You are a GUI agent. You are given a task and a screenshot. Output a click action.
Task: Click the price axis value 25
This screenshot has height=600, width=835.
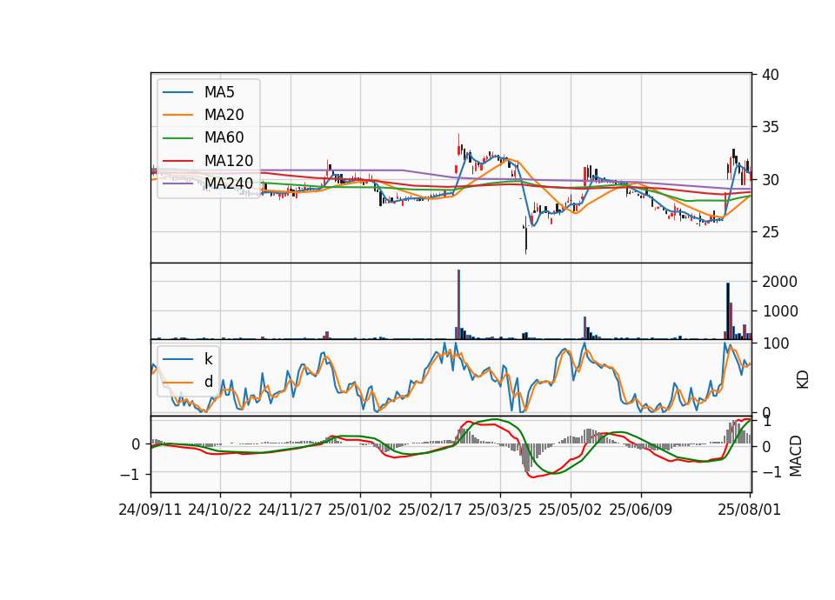771,232
